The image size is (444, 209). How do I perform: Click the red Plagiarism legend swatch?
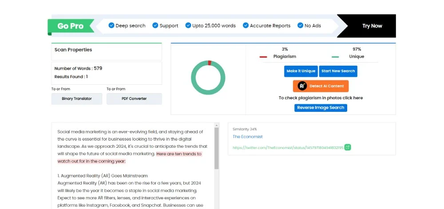[263, 57]
